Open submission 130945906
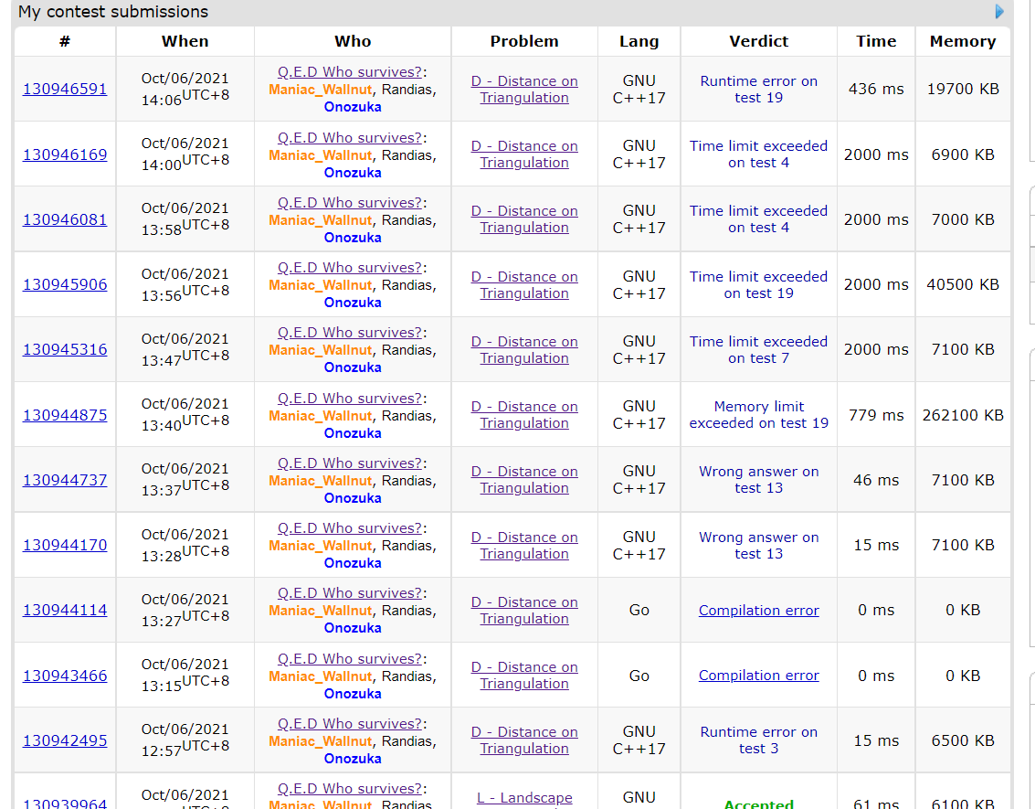The width and height of the screenshot is (1035, 809). 65,284
